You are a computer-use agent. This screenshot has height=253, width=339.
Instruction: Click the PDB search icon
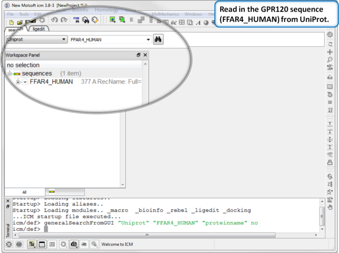click(76, 20)
